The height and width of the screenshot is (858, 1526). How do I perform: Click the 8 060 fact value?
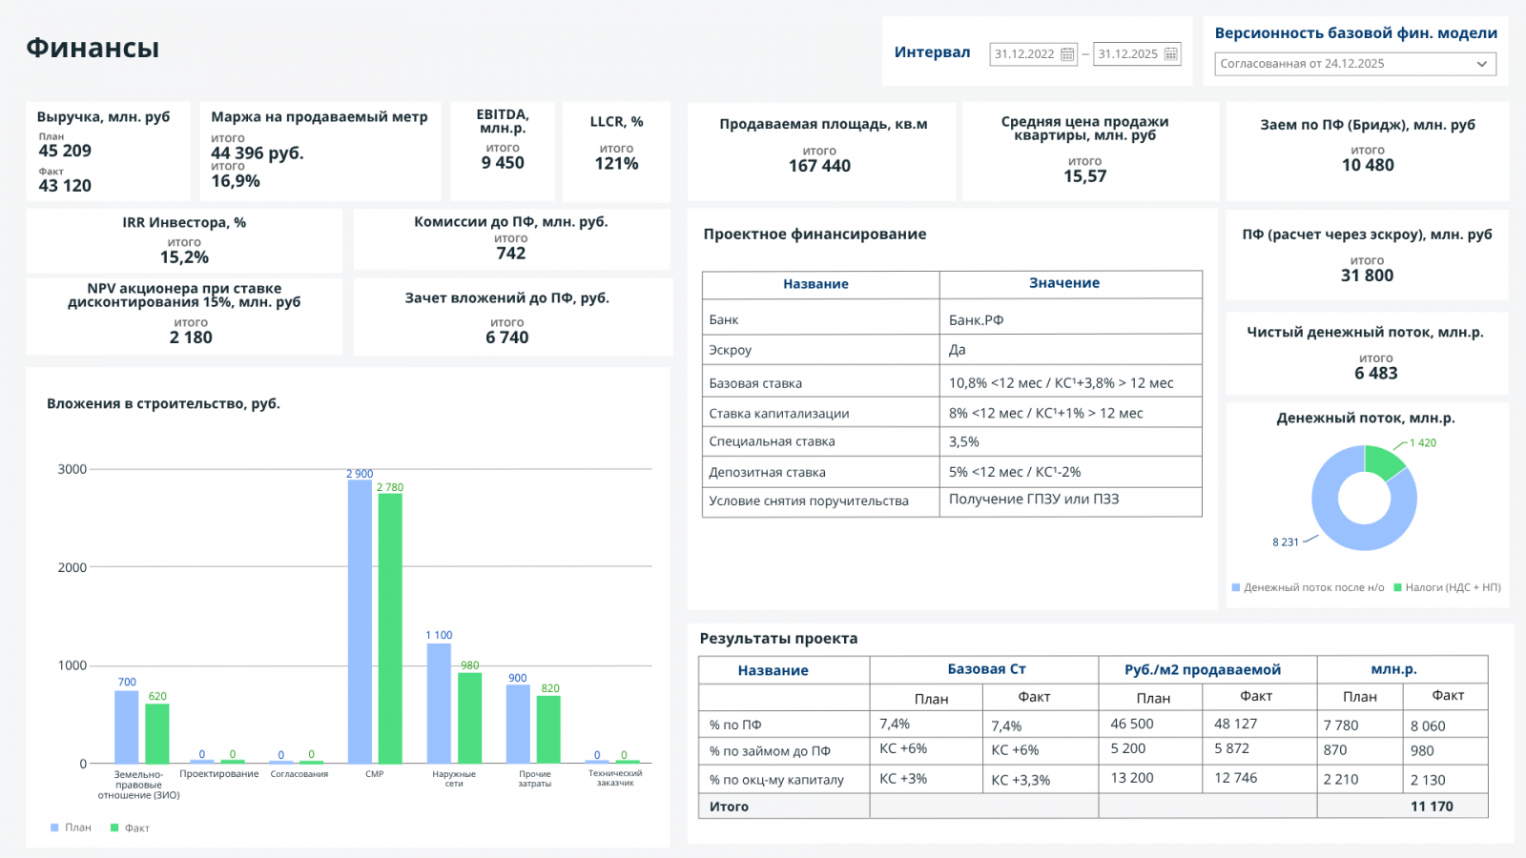pos(1428,726)
